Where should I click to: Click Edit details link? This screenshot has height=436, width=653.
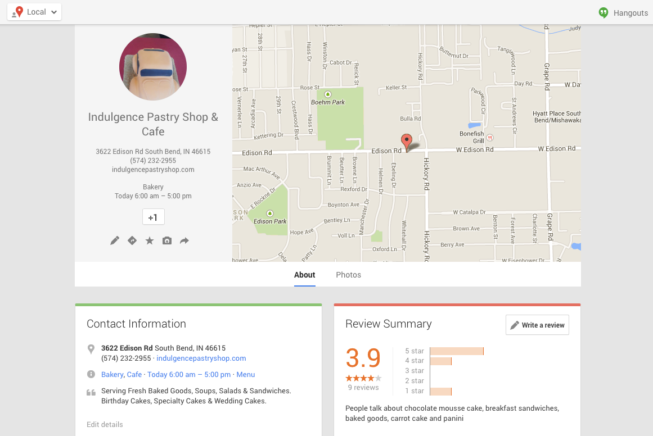105,424
